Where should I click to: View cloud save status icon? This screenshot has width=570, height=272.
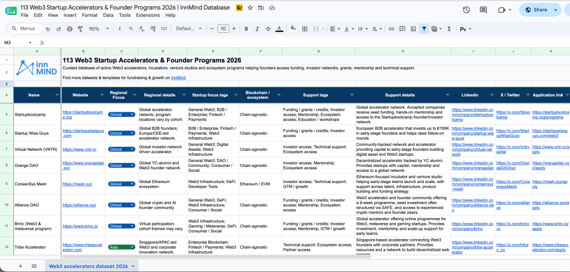(x=272, y=8)
